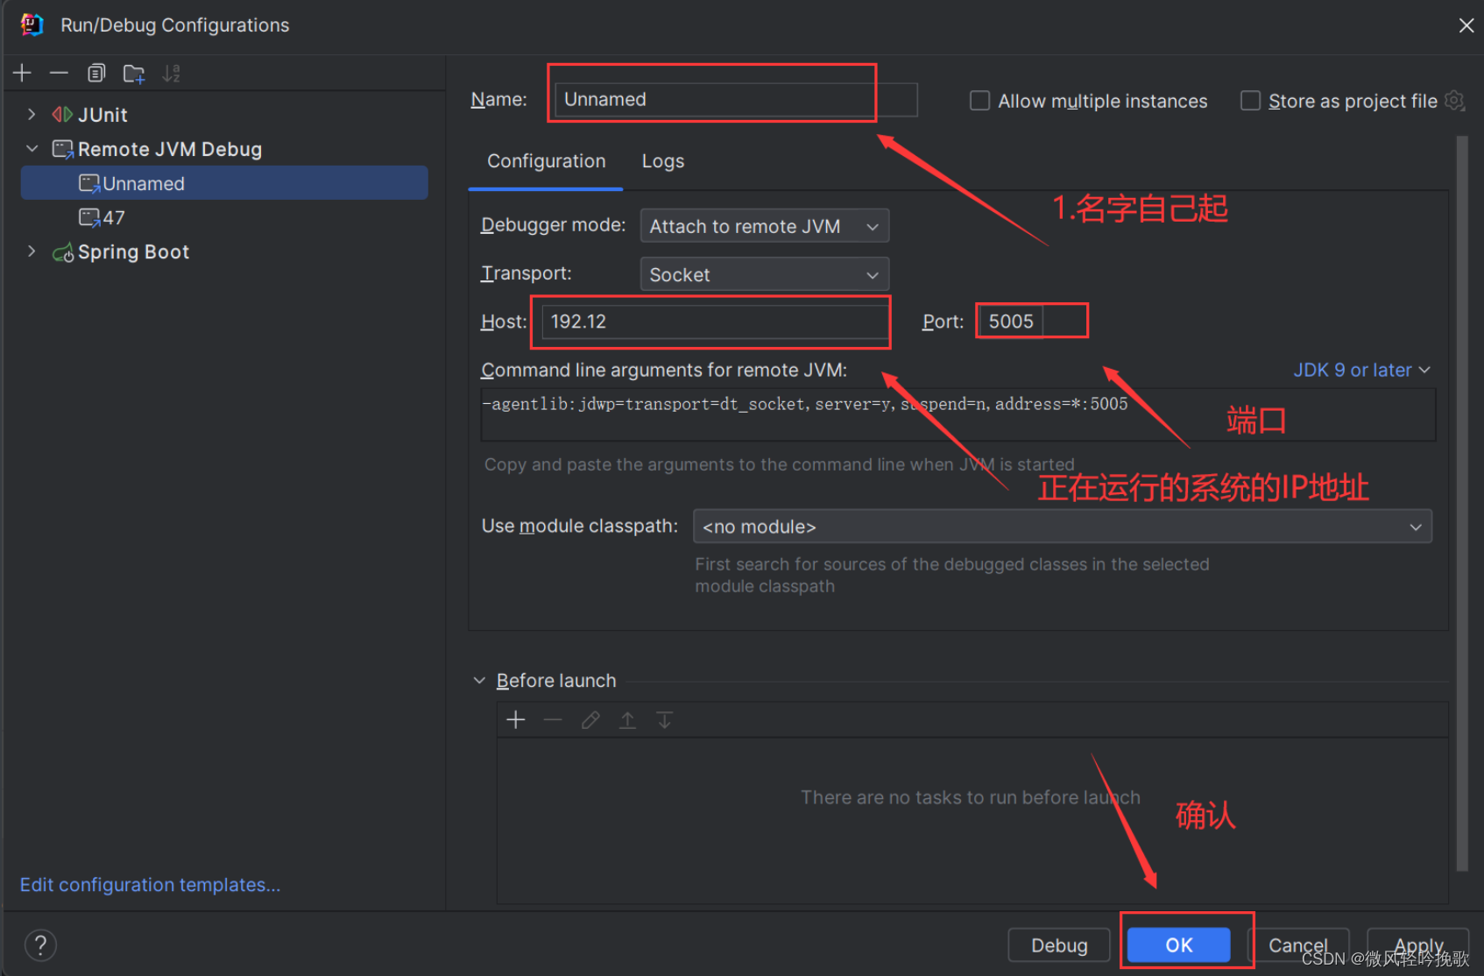Screen dimensions: 1484x976
Task: Click the Name input field
Action: [x=737, y=99]
